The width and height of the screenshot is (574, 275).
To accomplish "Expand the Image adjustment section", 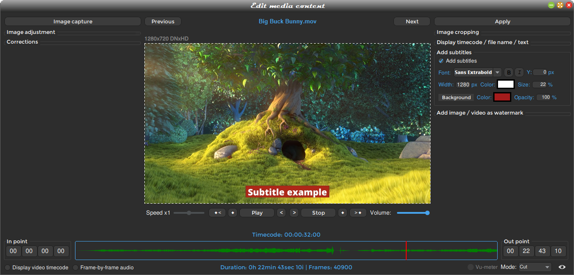I will pos(31,32).
